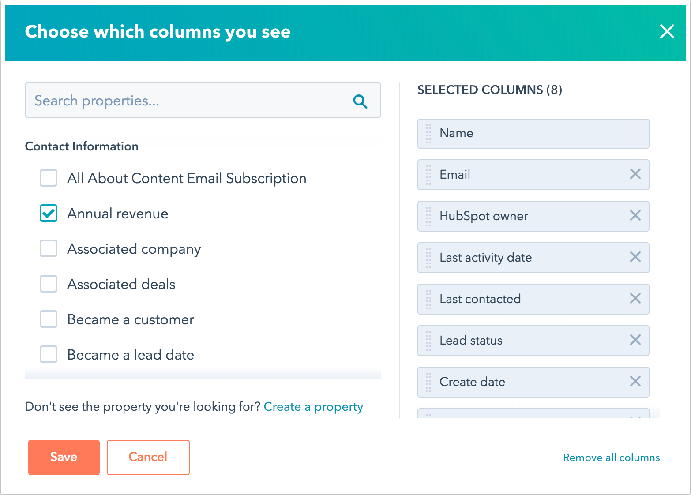Remove the Email column with its X
691x495 pixels.
coord(635,174)
